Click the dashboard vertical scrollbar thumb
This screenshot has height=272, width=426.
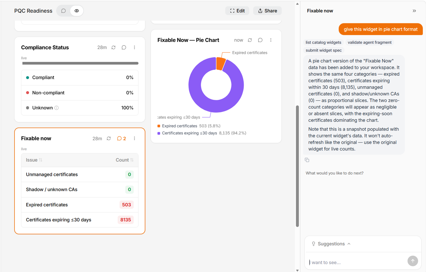(x=297, y=166)
